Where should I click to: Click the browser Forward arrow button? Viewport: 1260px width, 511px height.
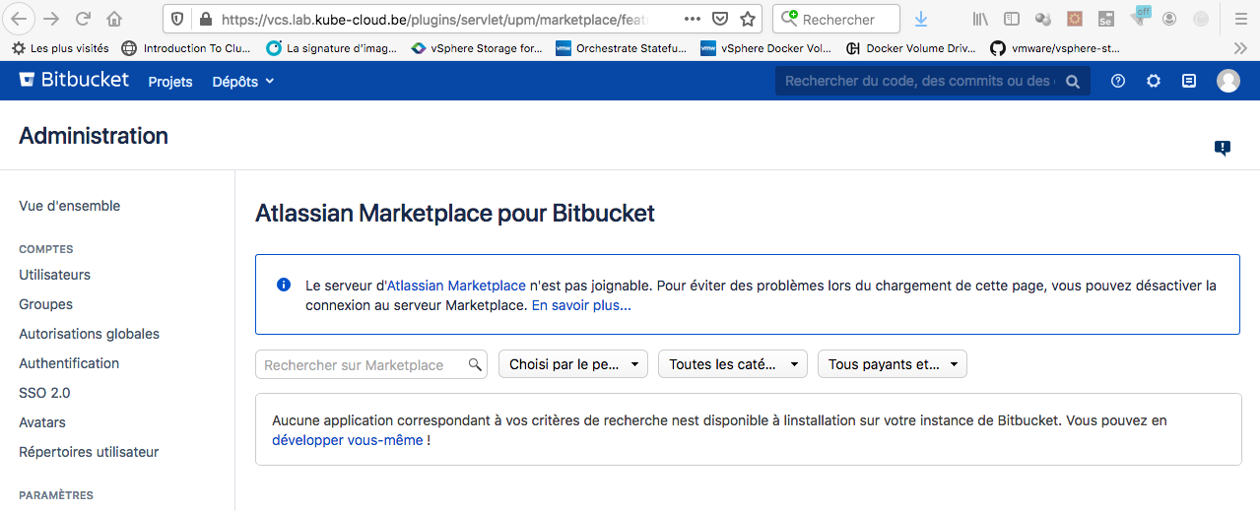pyautogui.click(x=51, y=19)
